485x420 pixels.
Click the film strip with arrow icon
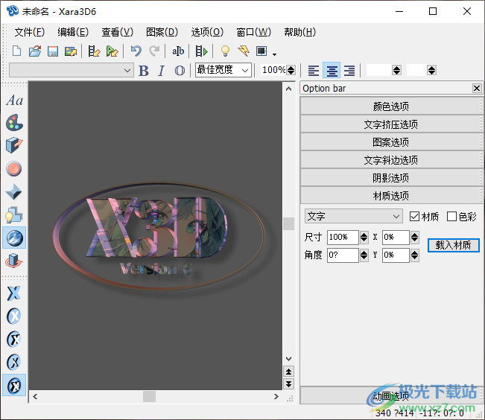pos(112,51)
